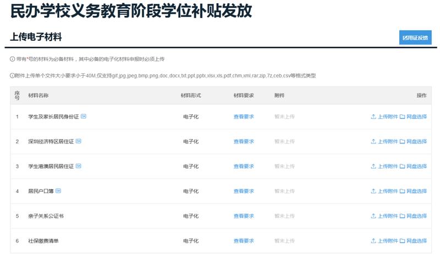View requirements for 社保缴费清单
Image resolution: width=440 pixels, height=257 pixels.
click(244, 241)
